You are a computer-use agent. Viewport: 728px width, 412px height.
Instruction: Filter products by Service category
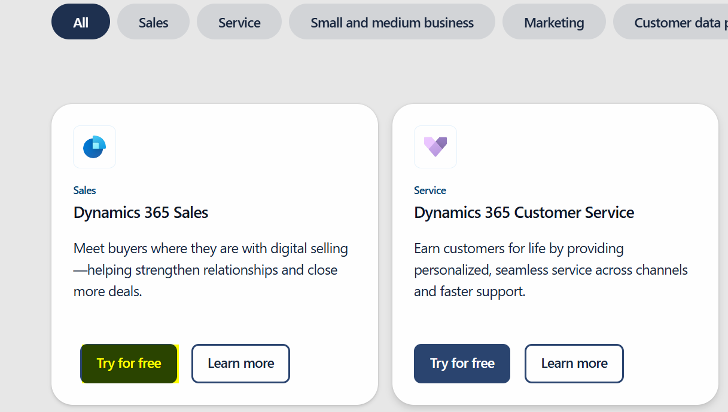point(239,22)
